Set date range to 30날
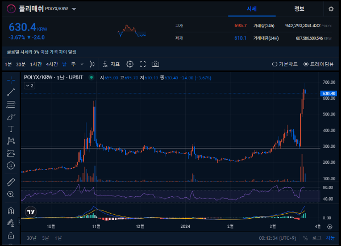Viewport: 341px width, 246px height. 32,238
